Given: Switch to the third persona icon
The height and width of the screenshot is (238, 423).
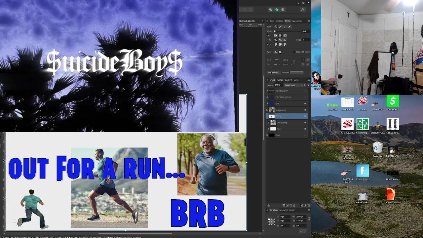Looking at the screenshot, I should (x=283, y=10).
